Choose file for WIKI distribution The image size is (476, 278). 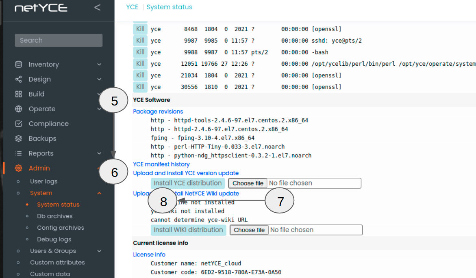click(249, 230)
